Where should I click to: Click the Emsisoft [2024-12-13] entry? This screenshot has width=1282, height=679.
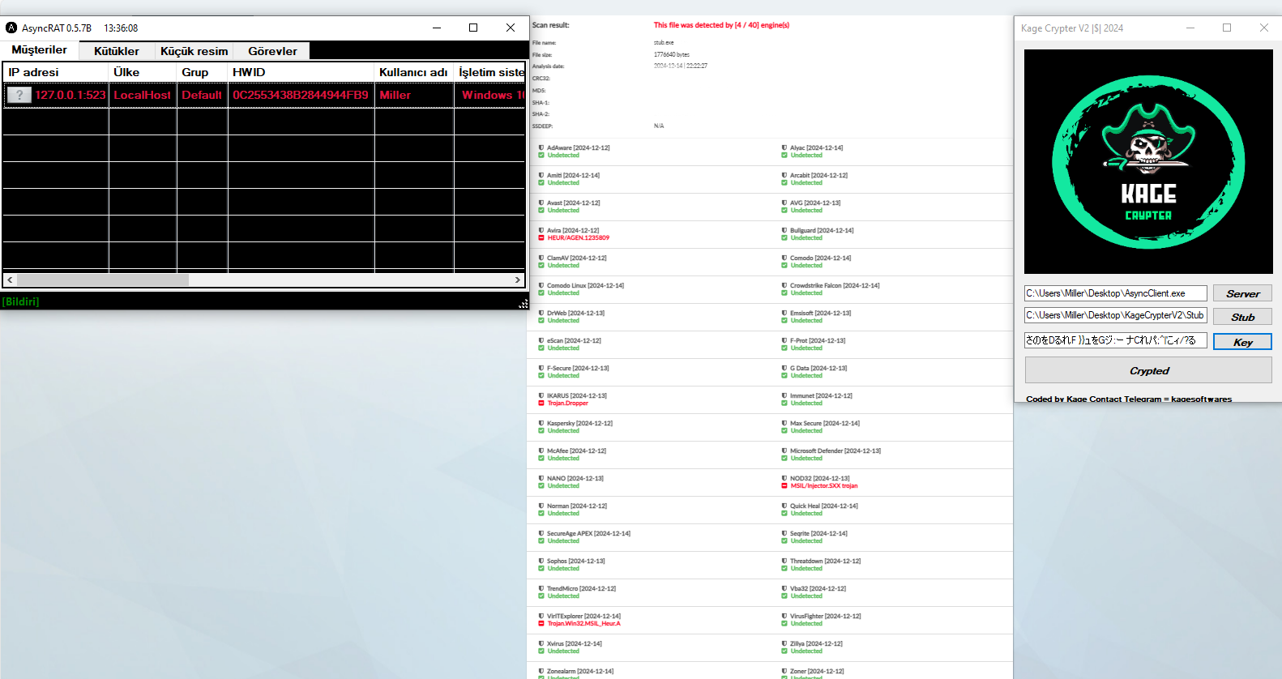point(821,313)
